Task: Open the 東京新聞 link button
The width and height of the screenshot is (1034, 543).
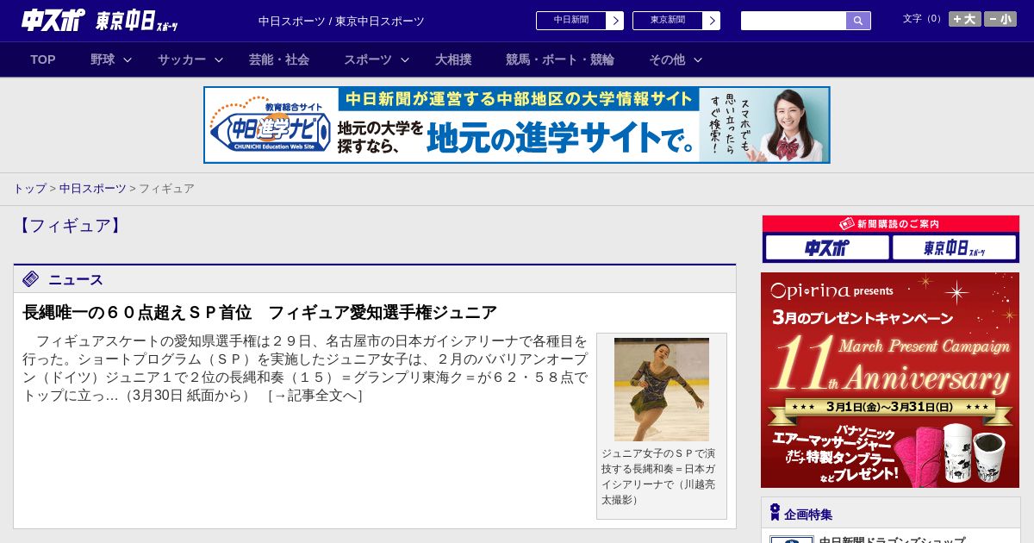Action: [668, 21]
